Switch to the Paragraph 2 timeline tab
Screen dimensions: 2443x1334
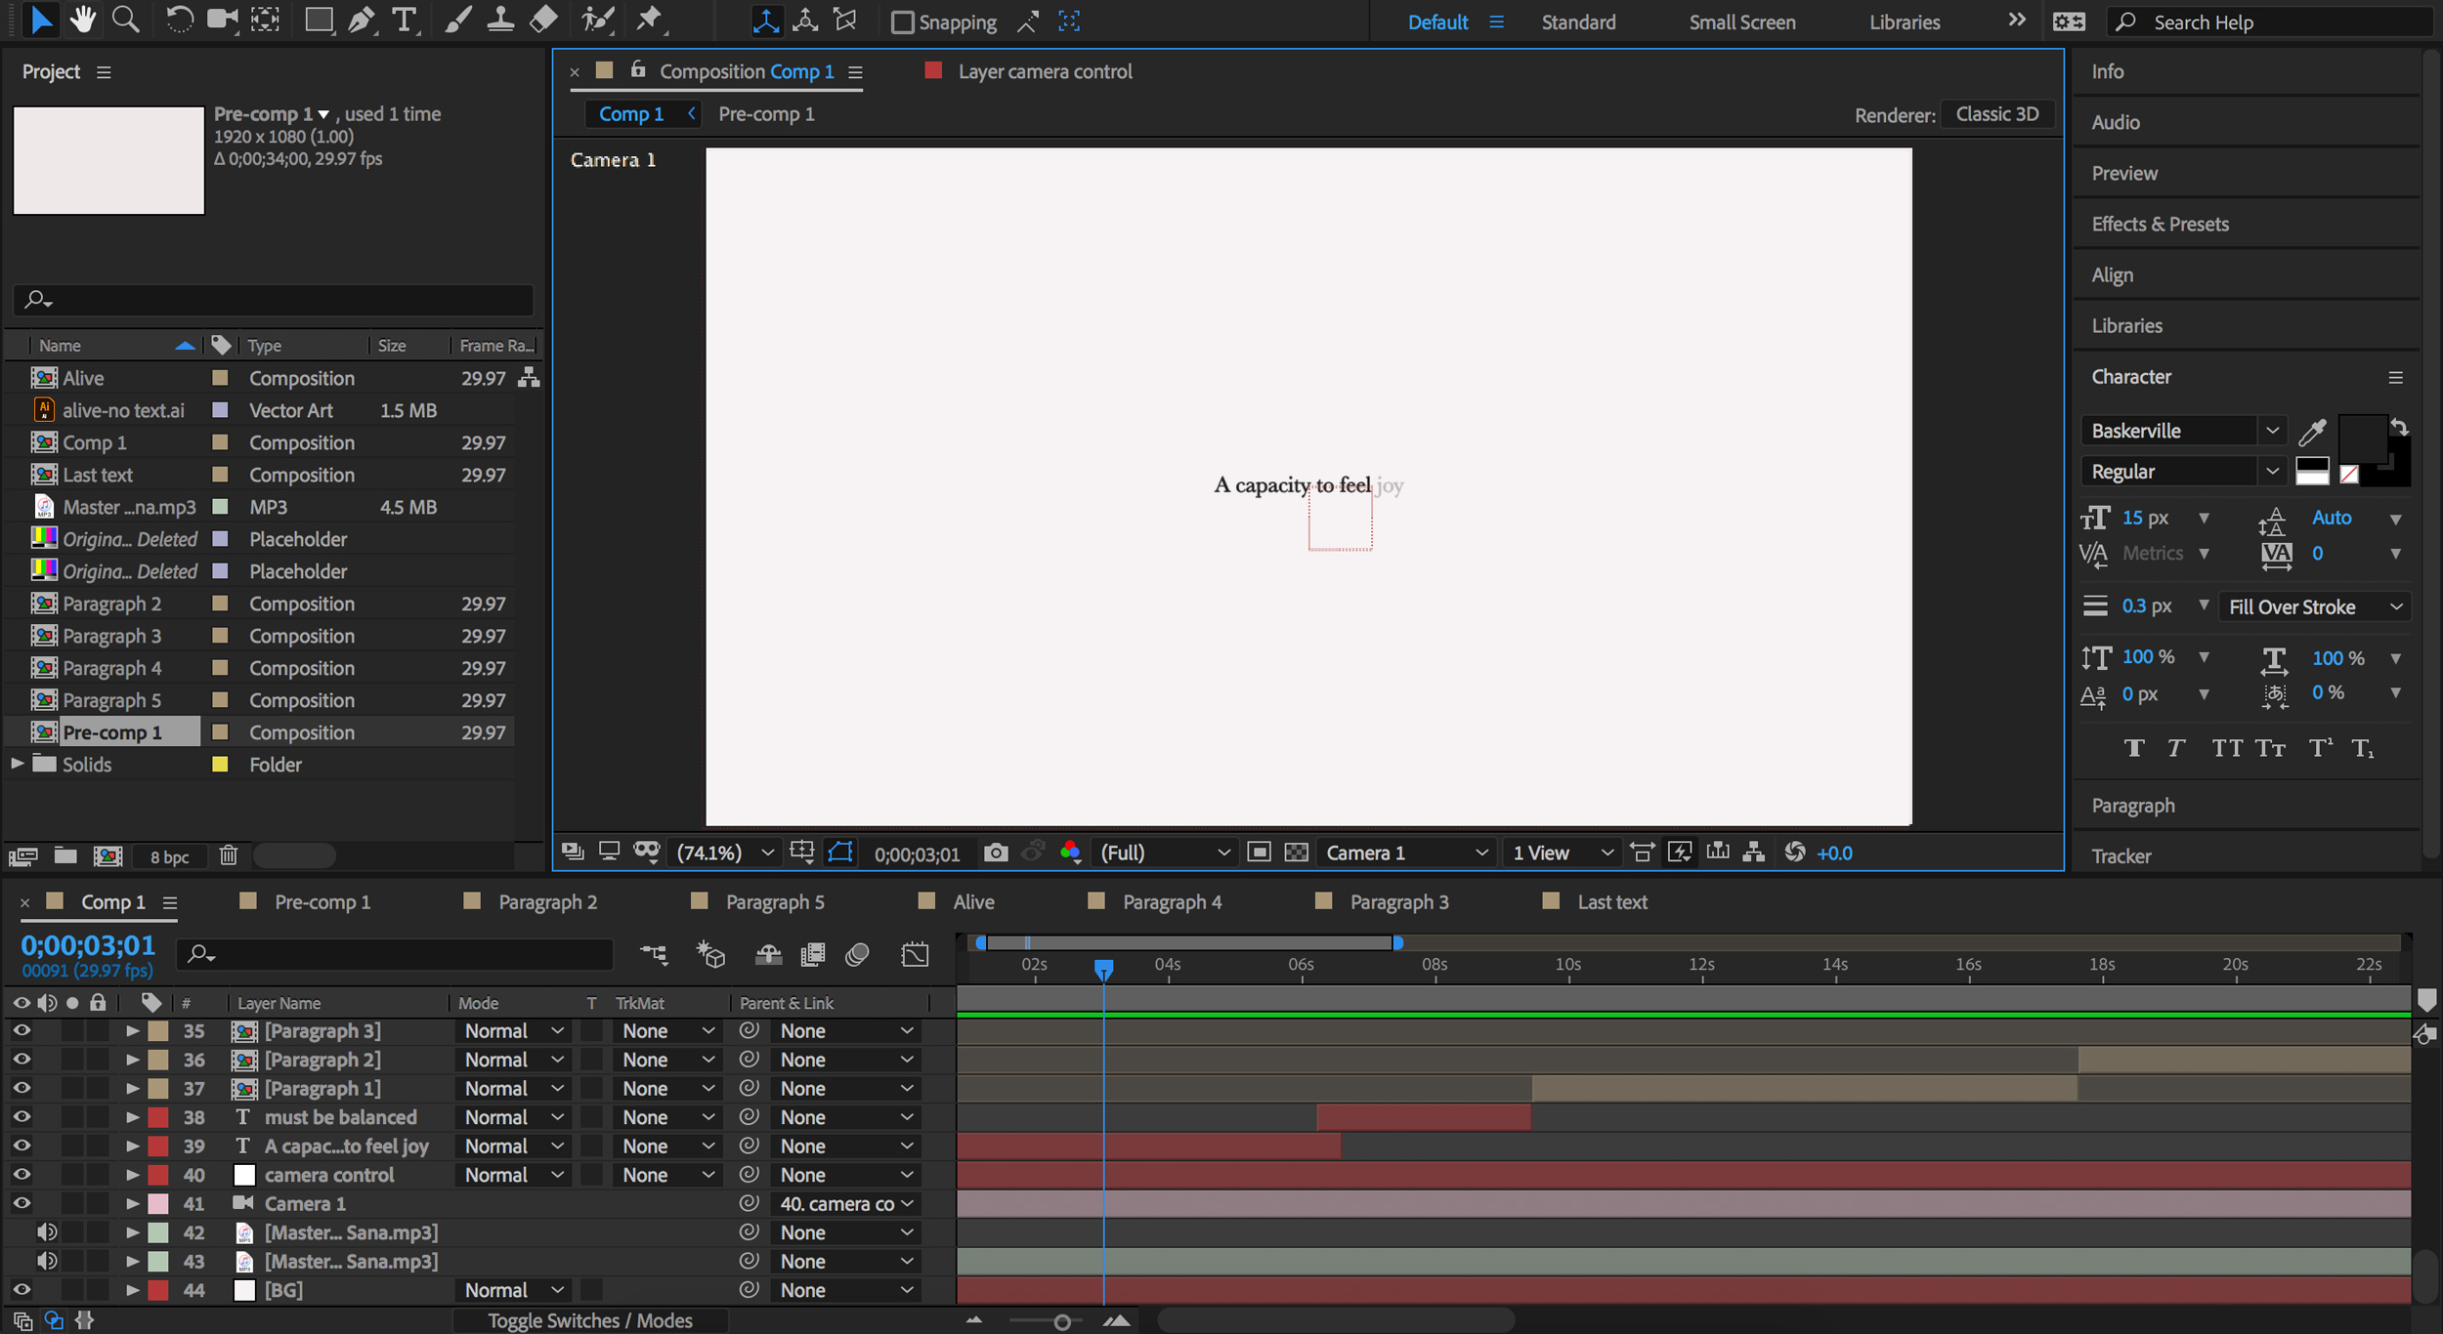(x=547, y=902)
